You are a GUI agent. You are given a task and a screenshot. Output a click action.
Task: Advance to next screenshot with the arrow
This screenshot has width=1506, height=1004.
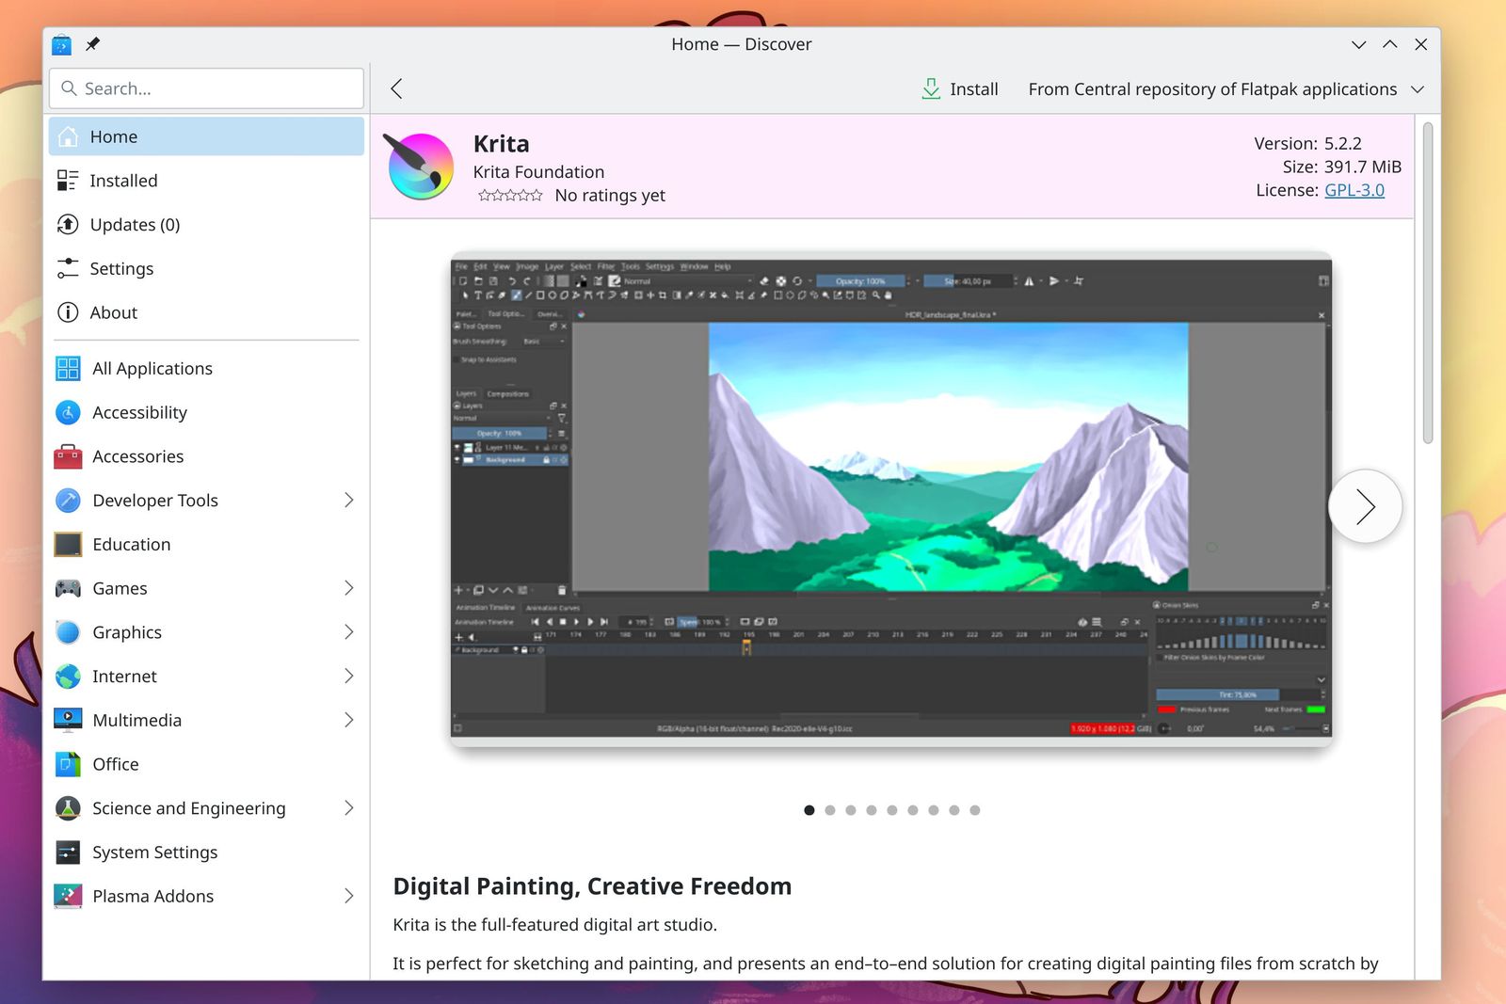pos(1365,506)
